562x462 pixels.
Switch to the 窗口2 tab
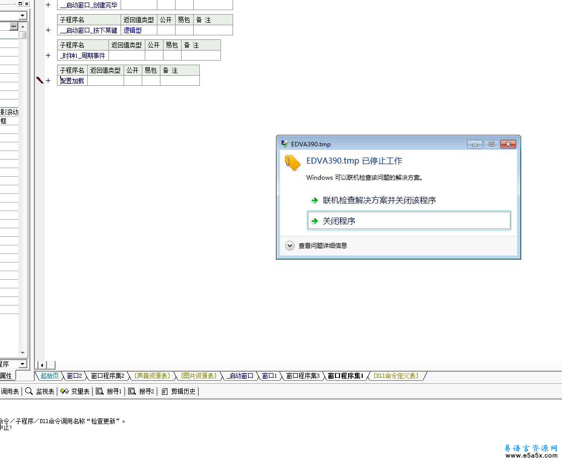pos(75,376)
